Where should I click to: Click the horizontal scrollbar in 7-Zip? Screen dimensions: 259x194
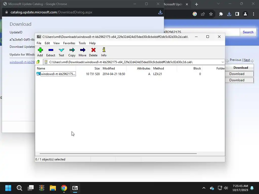(118, 153)
